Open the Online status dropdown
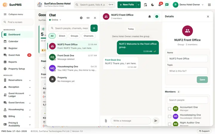 pyautogui.click(x=55, y=20)
